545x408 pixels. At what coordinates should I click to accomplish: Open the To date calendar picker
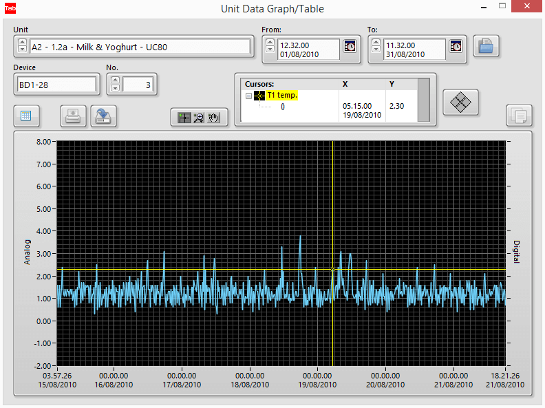click(x=456, y=46)
